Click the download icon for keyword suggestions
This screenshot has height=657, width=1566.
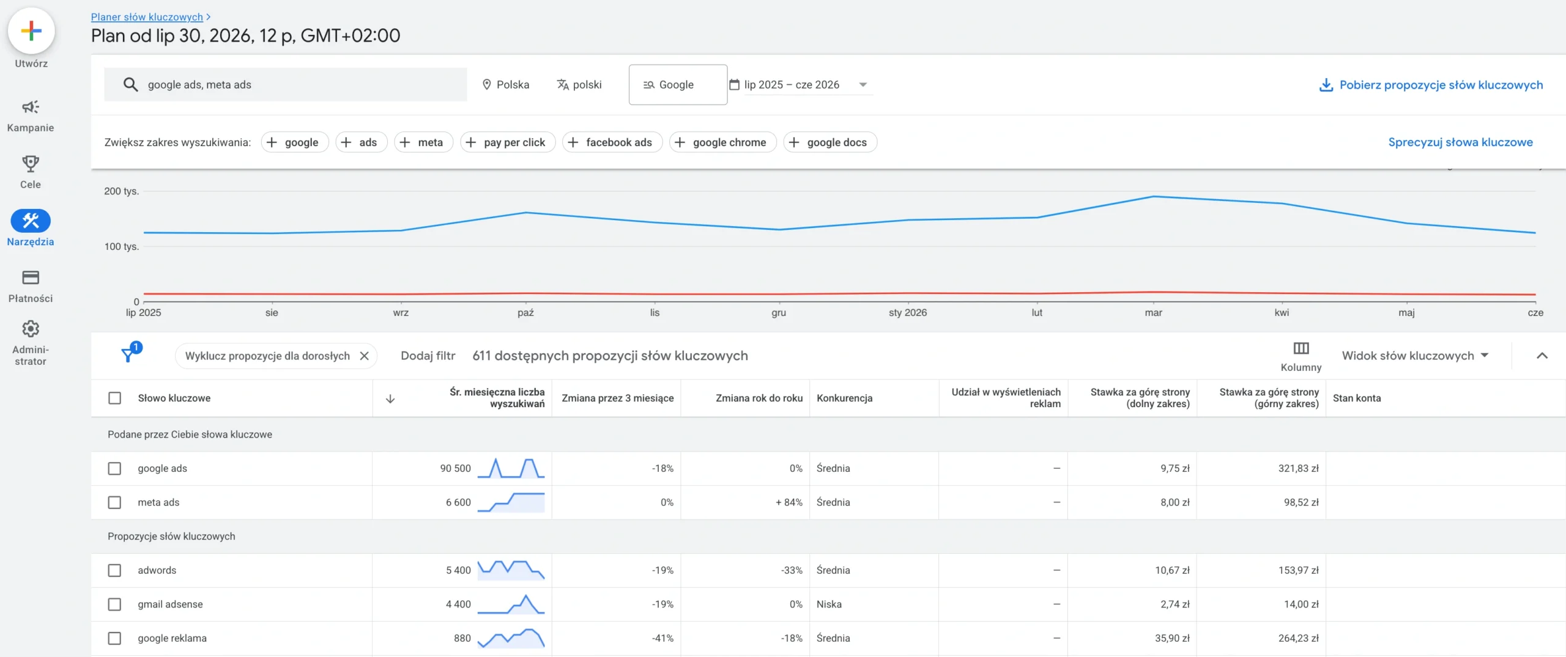click(1326, 85)
